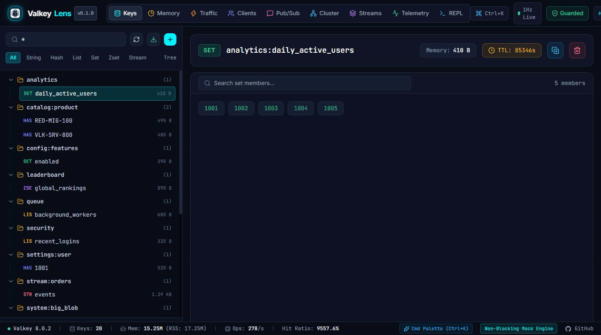
Task: Collapse the config:features folder chevron
Action: tap(11, 148)
